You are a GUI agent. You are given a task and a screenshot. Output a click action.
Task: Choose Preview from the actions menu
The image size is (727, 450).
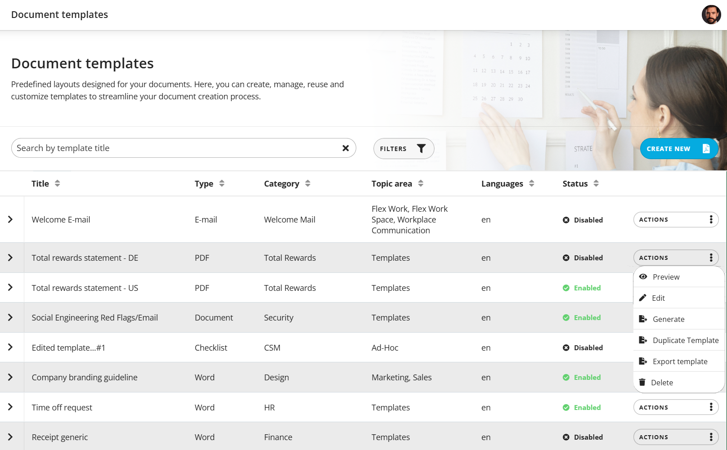pos(679,277)
